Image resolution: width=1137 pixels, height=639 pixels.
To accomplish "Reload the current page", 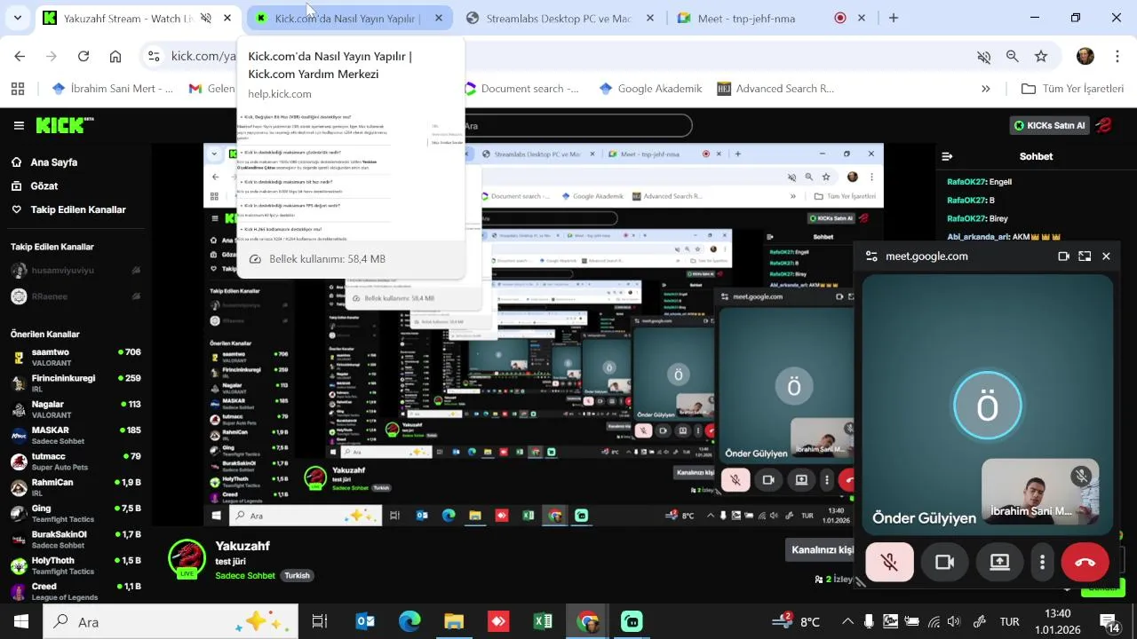I will click(x=83, y=56).
